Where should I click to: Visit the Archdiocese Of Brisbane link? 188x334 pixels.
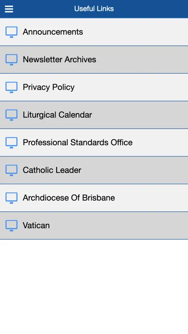[x=94, y=198]
